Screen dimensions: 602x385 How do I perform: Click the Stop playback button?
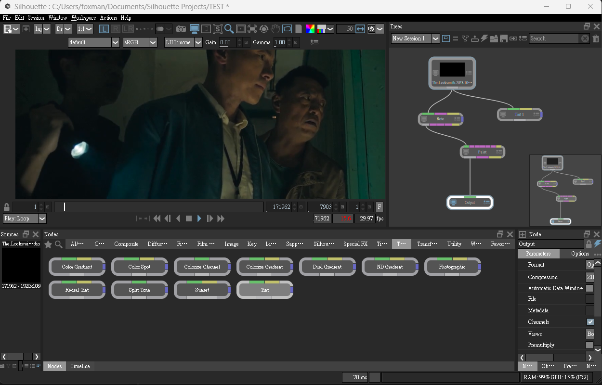point(189,218)
